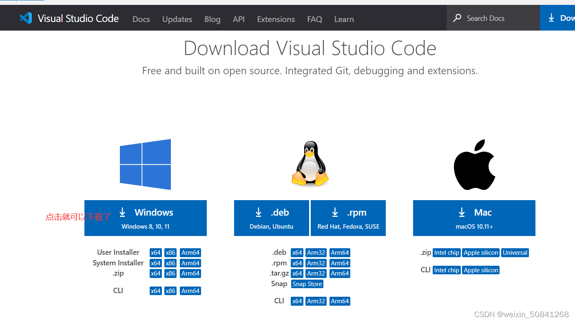
Task: Download Linux .tar.gz Arm64
Action: coord(340,273)
